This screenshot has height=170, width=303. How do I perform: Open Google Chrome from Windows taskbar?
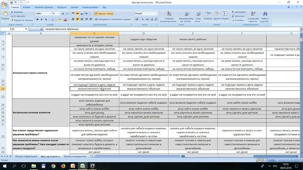point(53,166)
